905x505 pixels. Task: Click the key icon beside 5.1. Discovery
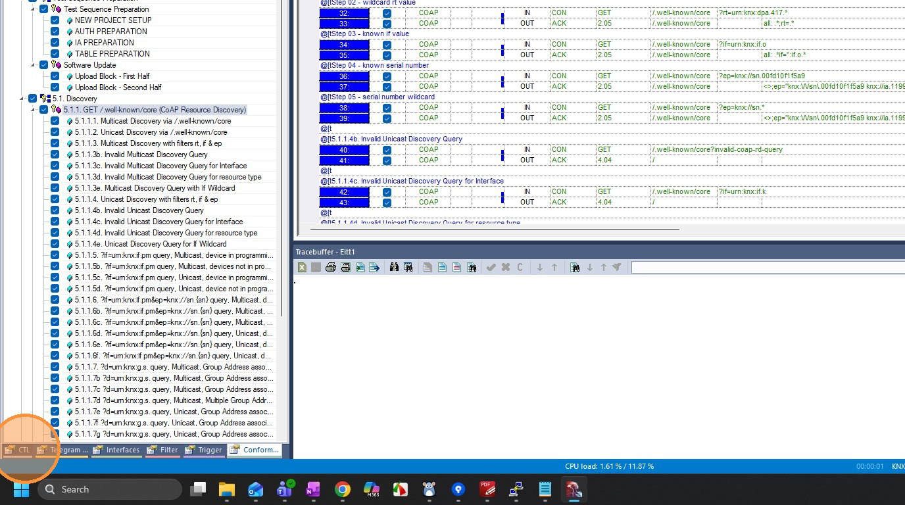[x=45, y=99]
